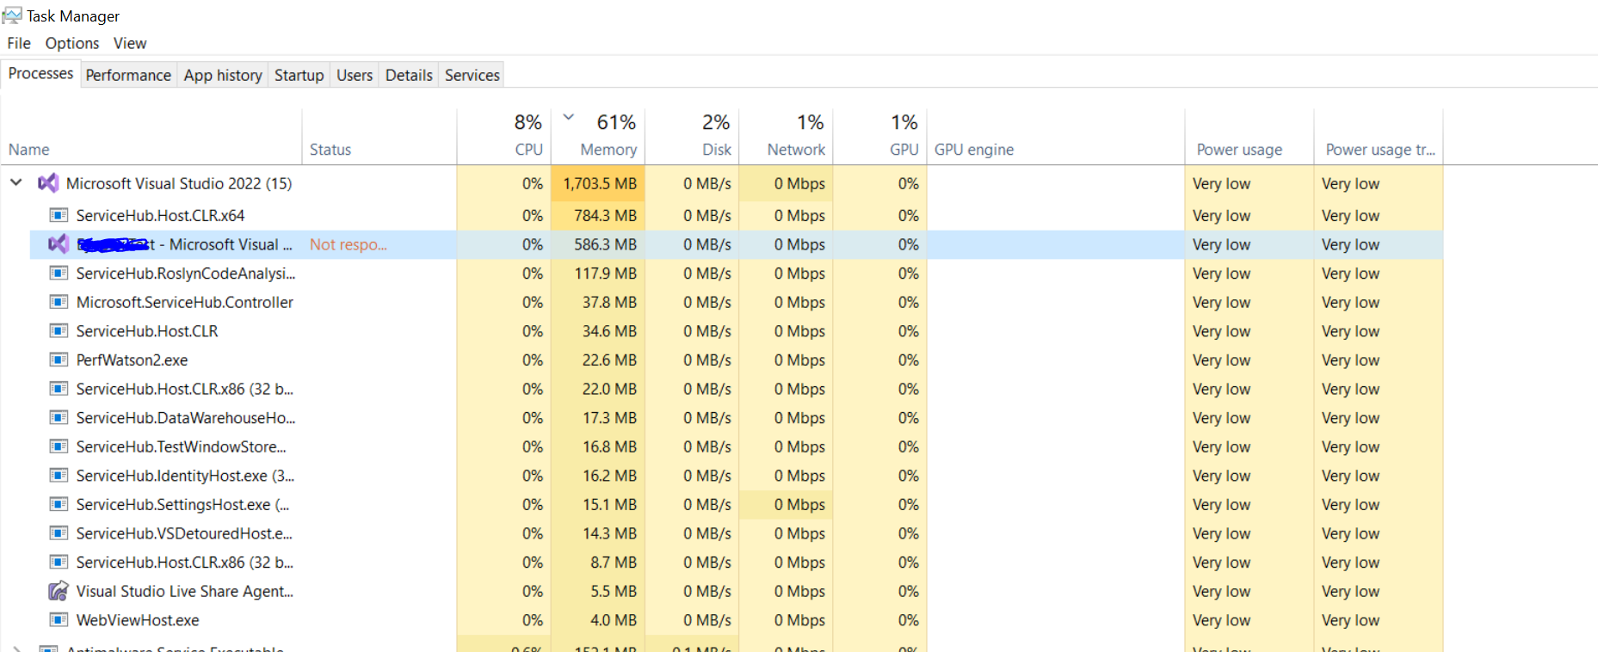Click the ServiceHub.Host.CLR.x64 process icon
The width and height of the screenshot is (1598, 652).
click(59, 215)
